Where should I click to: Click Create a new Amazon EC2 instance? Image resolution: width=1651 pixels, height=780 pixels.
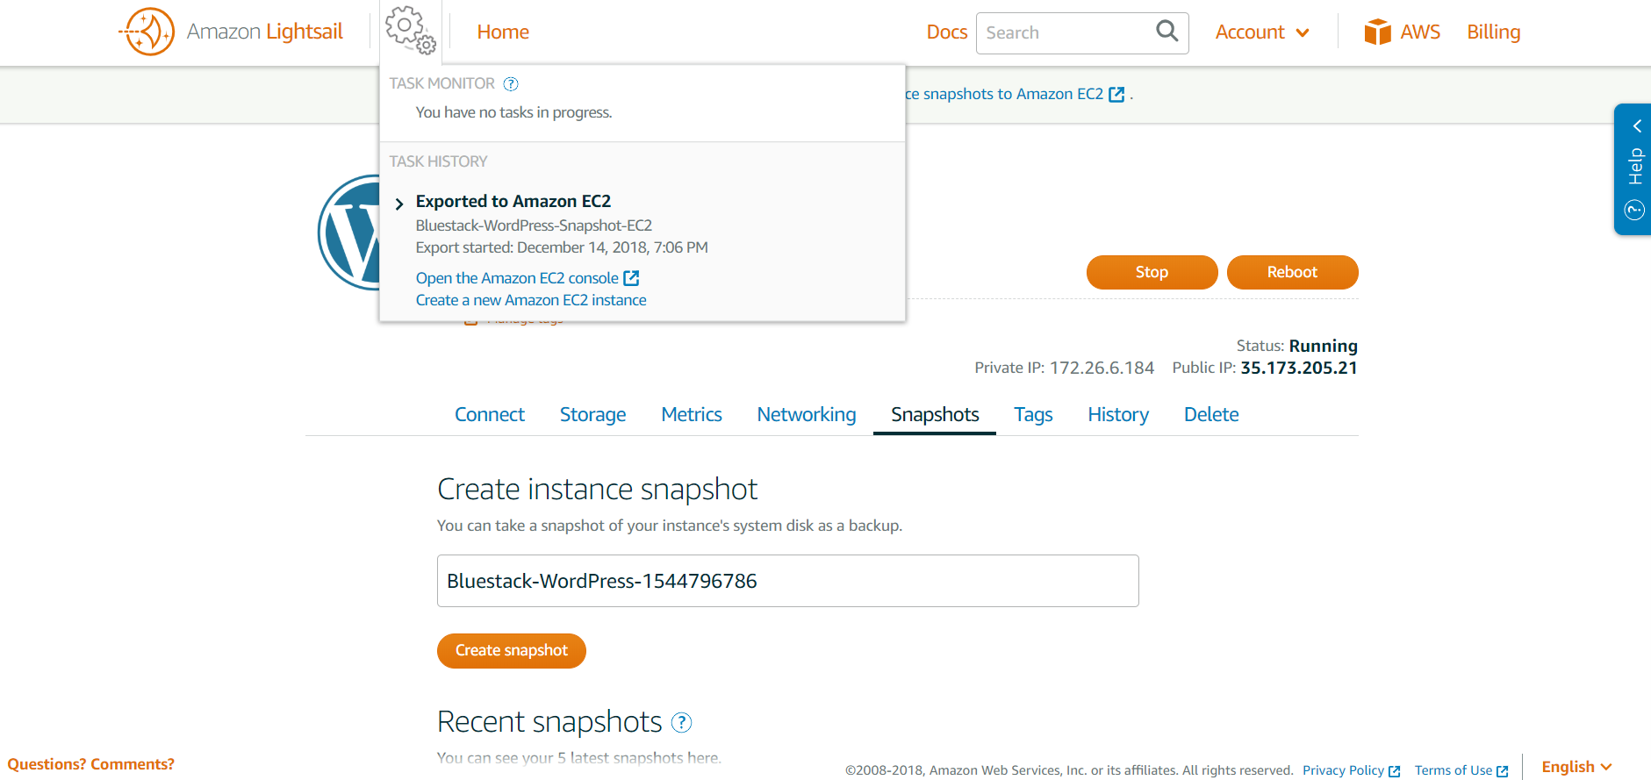pos(531,300)
